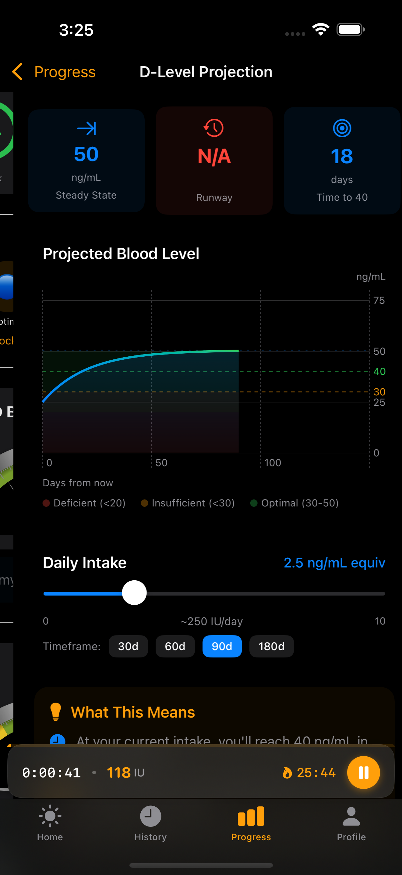Select the Progress bar-chart tab
Viewport: 402px width, 875px height.
(x=251, y=822)
